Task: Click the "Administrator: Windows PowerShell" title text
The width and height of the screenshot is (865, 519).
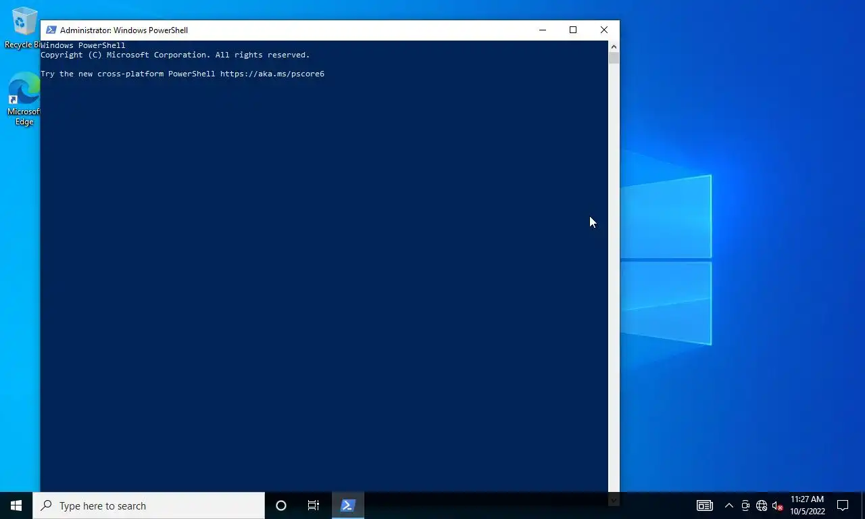Action: click(124, 30)
